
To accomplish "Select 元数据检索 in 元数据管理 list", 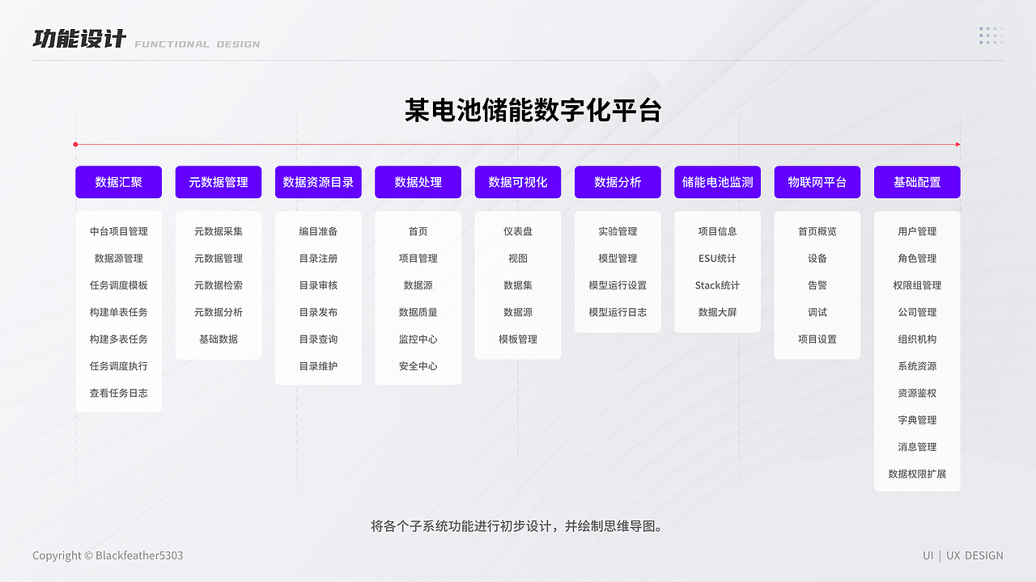I will coord(219,285).
